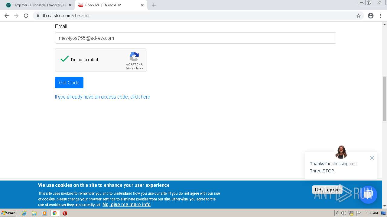Open the red antivirus taskbar icon
This screenshot has height=217, width=387.
coord(65,213)
